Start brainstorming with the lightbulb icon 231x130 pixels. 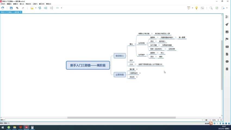[x=196, y=8]
